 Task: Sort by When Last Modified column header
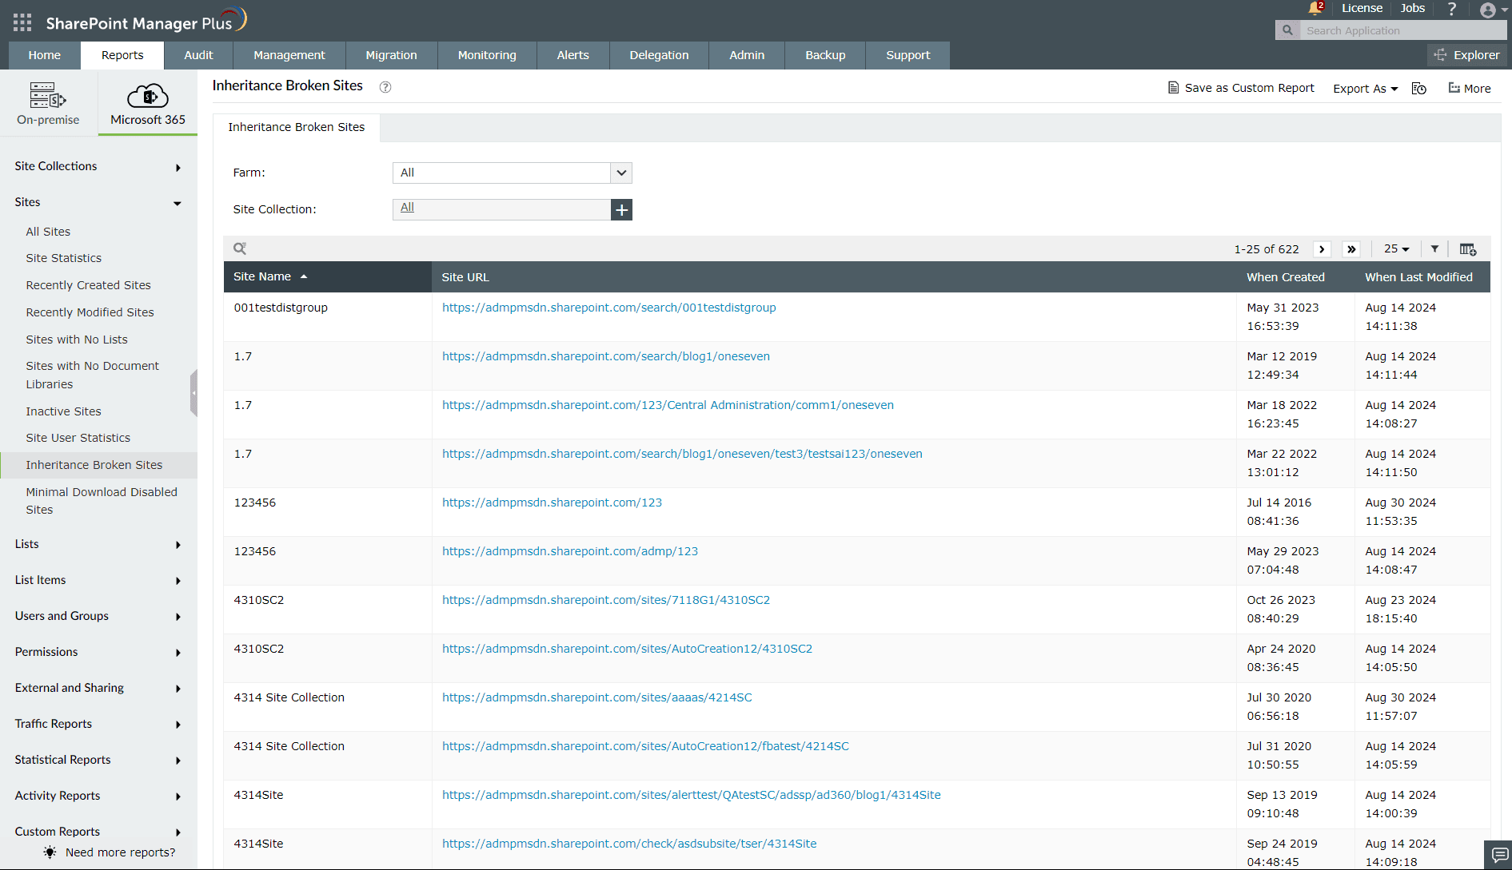1418,277
